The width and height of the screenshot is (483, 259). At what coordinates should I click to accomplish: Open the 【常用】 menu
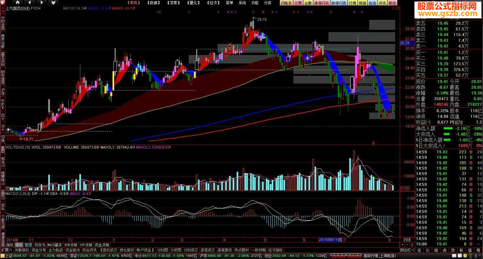pyautogui.click(x=133, y=3)
